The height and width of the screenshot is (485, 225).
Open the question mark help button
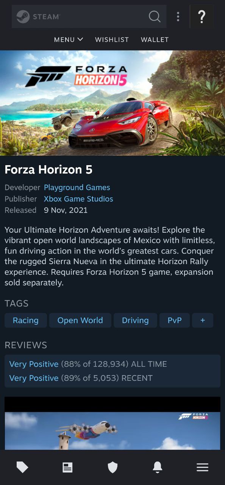click(202, 17)
